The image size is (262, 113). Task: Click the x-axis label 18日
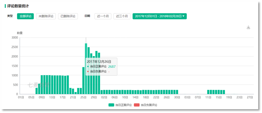click(x=146, y=97)
